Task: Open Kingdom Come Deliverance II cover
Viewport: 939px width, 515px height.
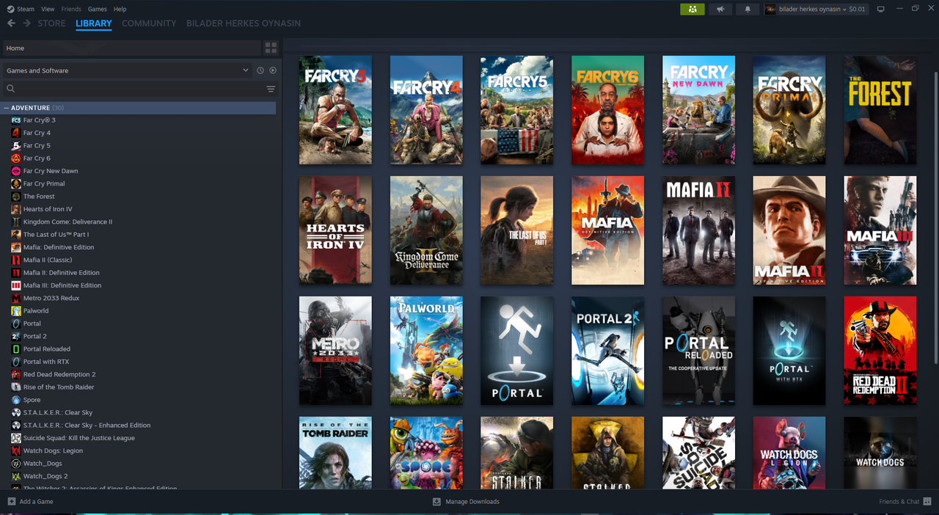Action: pos(426,230)
